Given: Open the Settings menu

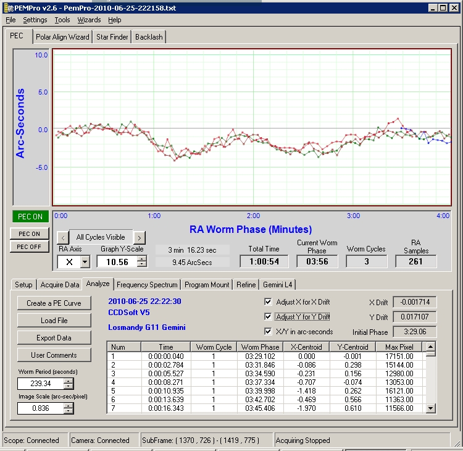Looking at the screenshot, I should coord(35,20).
